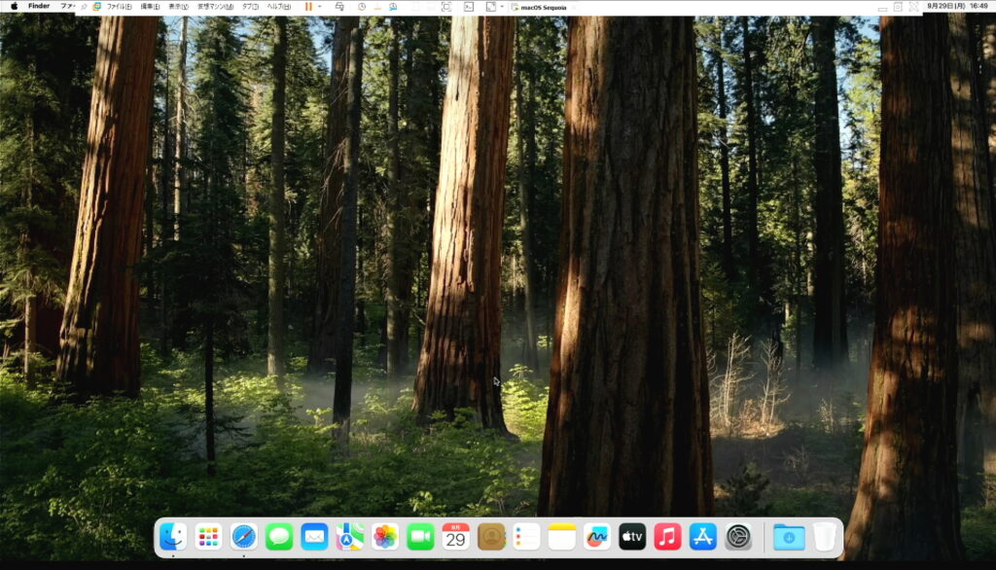The height and width of the screenshot is (570, 996).
Task: Launch Freeform from the Dock
Action: (596, 536)
